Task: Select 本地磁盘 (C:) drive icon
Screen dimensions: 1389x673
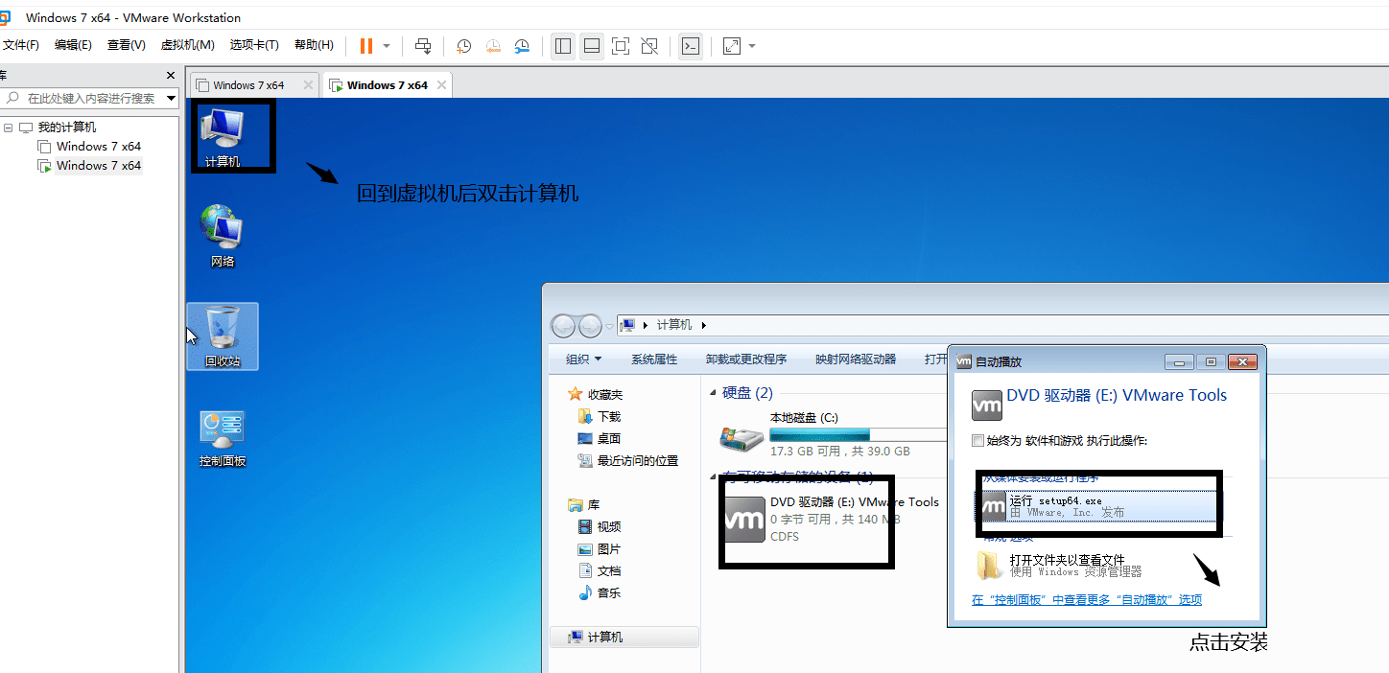Action: click(x=742, y=436)
